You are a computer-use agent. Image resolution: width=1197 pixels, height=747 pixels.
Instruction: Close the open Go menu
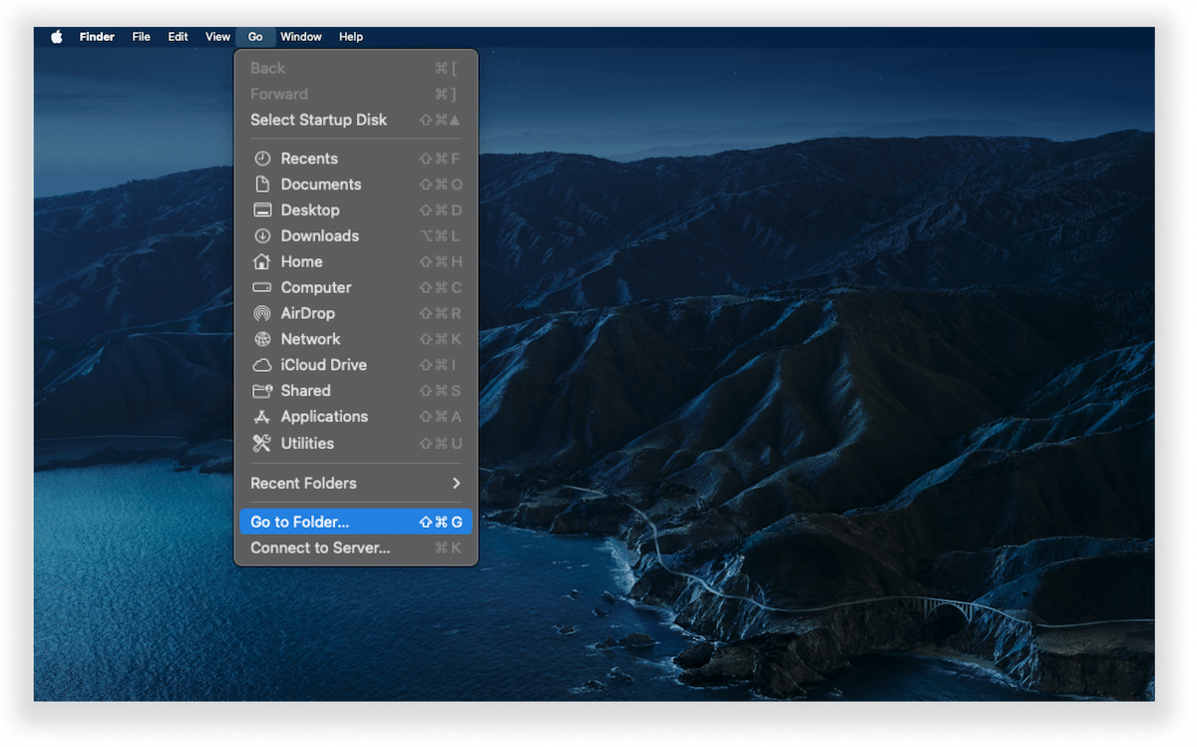point(255,37)
